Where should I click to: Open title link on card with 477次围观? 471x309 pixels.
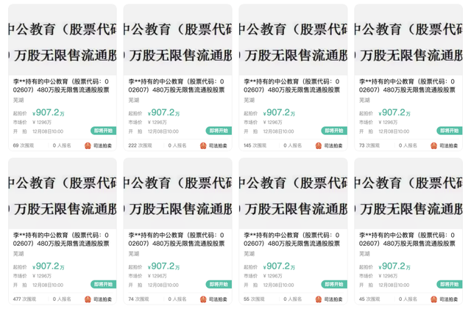[x=61, y=239]
